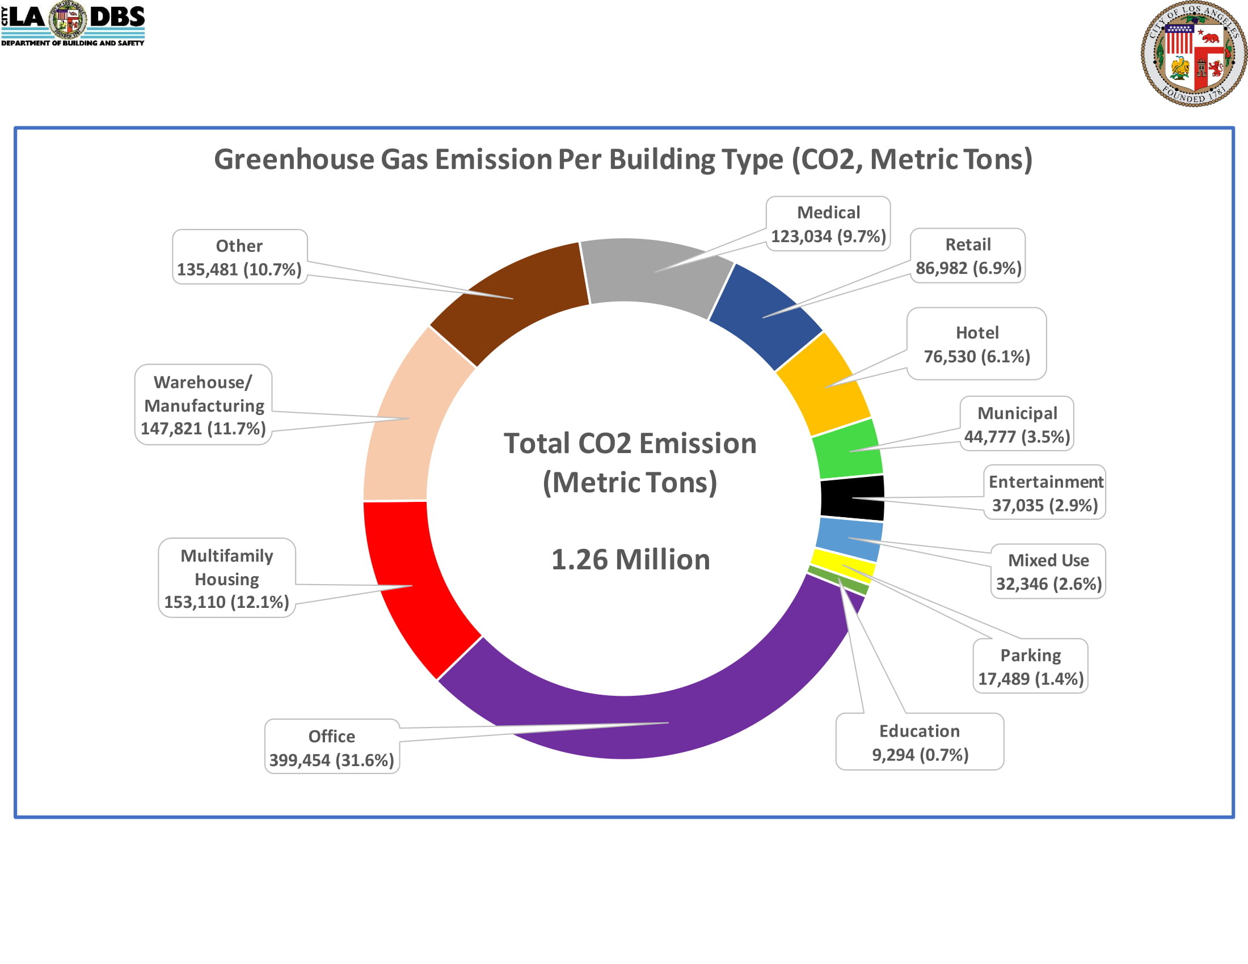Select the Entertainment 37,035 (2.9%) label
This screenshot has height=964, width=1248.
(1044, 492)
